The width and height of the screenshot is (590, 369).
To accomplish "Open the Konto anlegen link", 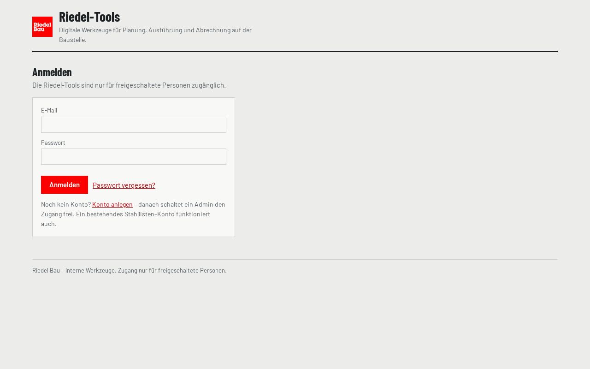I will [x=112, y=204].
